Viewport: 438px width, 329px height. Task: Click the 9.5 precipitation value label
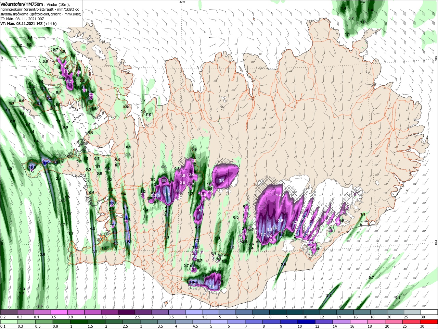click(167, 195)
